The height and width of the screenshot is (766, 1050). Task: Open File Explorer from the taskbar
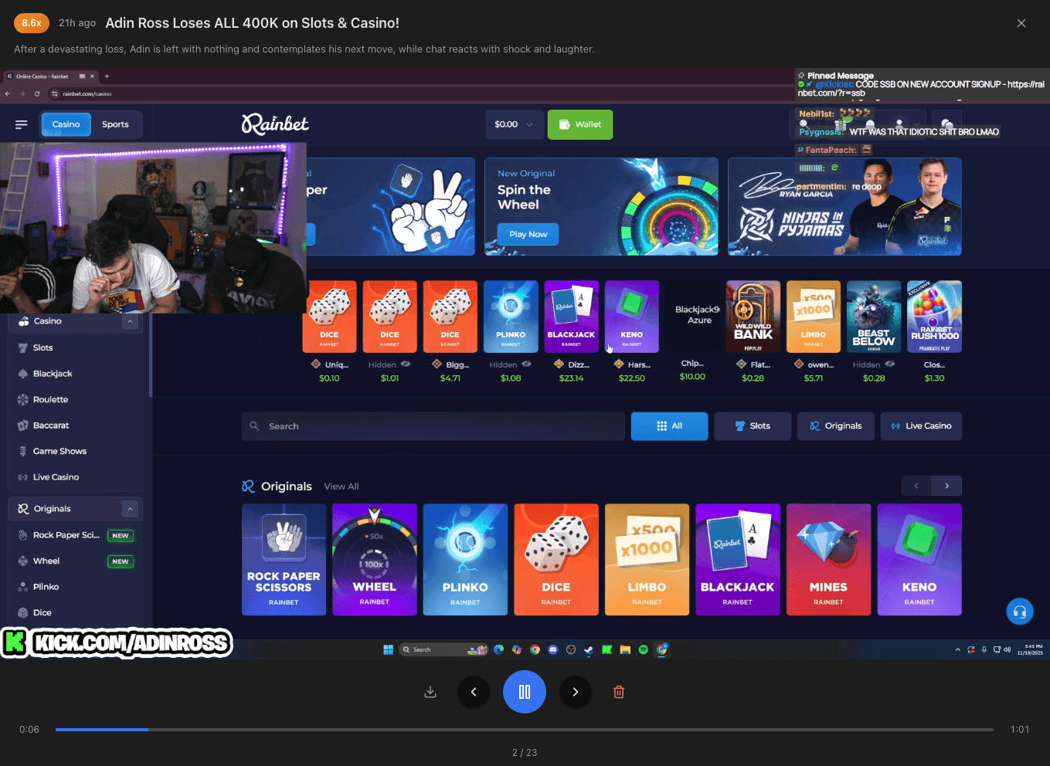pyautogui.click(x=625, y=649)
